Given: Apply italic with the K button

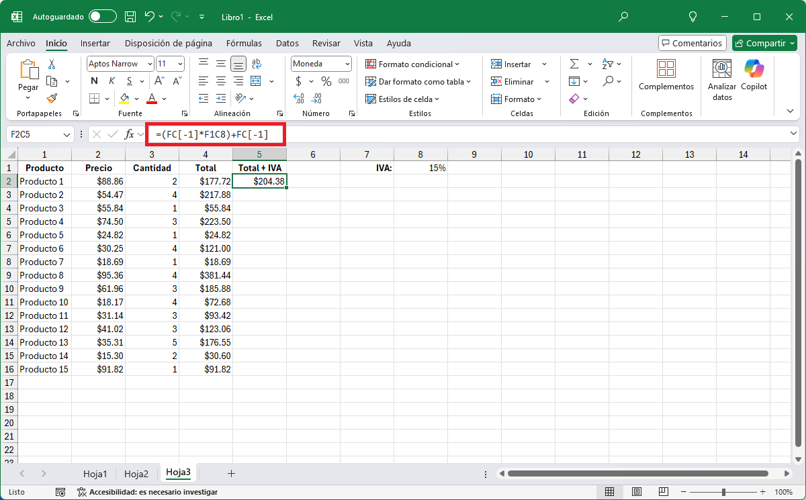Looking at the screenshot, I should (x=111, y=81).
